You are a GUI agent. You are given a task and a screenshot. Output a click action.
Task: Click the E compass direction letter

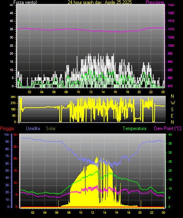(x=172, y=115)
